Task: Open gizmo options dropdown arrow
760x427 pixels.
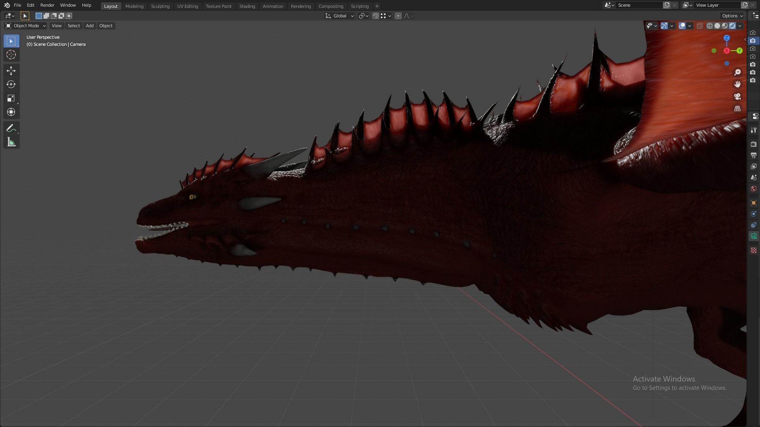Action: (672, 26)
